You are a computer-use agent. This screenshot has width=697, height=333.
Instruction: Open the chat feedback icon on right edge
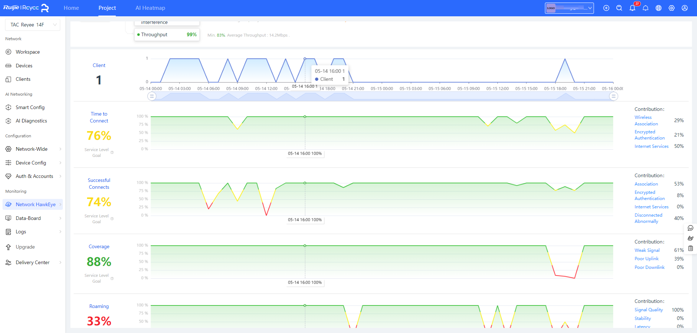tap(690, 228)
